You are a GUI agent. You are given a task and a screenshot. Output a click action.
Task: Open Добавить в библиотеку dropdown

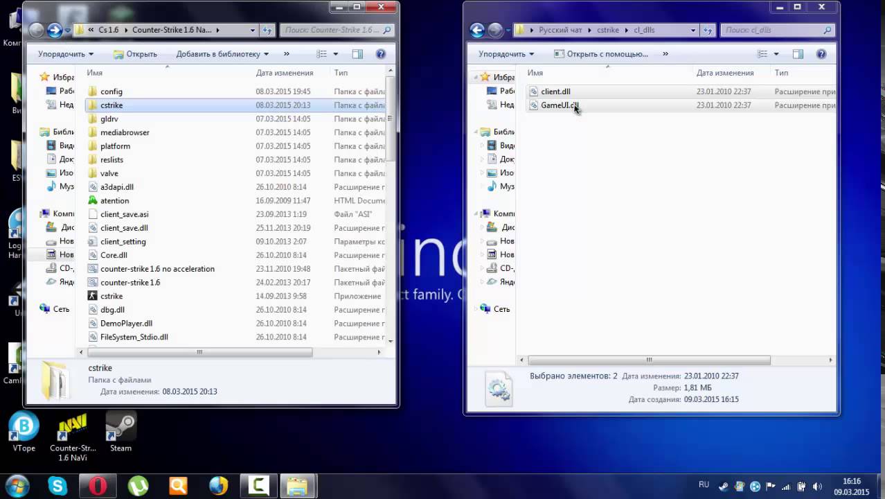[x=222, y=53]
